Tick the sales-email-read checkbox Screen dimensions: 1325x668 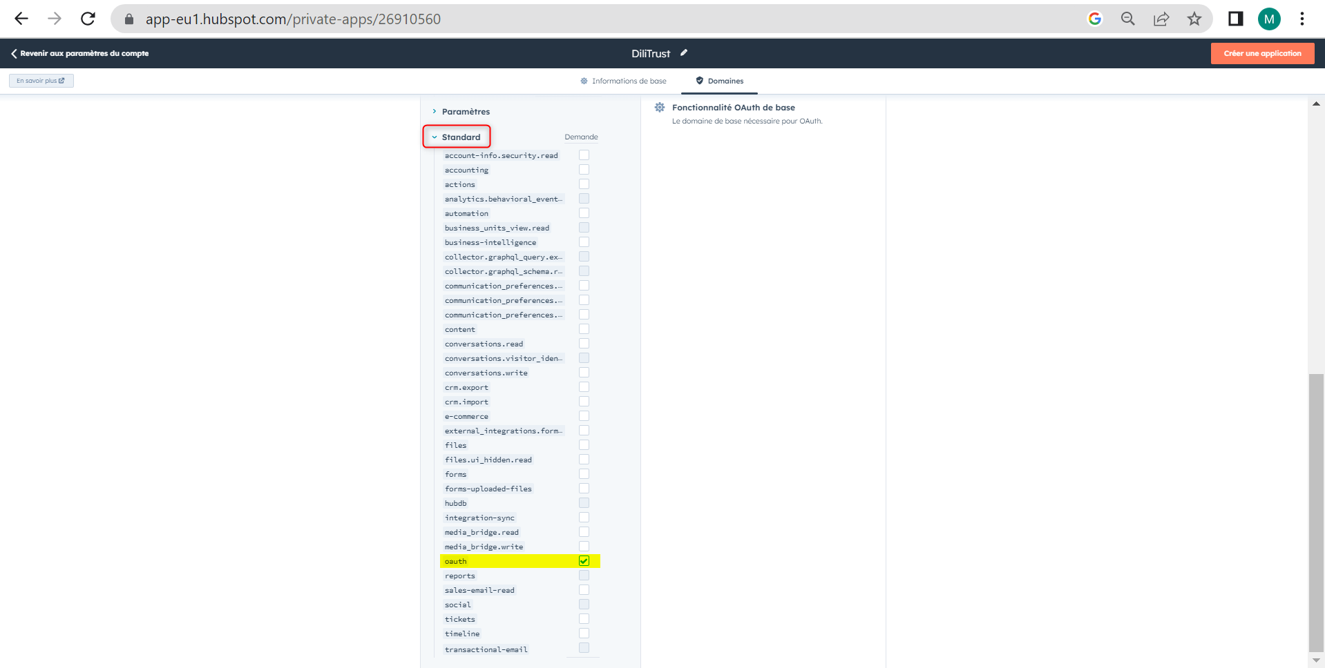[584, 590]
